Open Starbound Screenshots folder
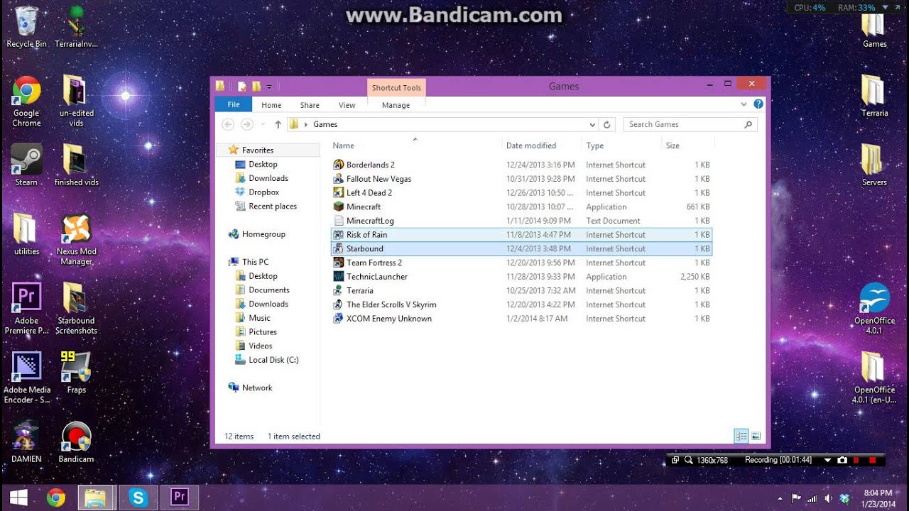Screen dimensions: 909x511 tap(76, 308)
